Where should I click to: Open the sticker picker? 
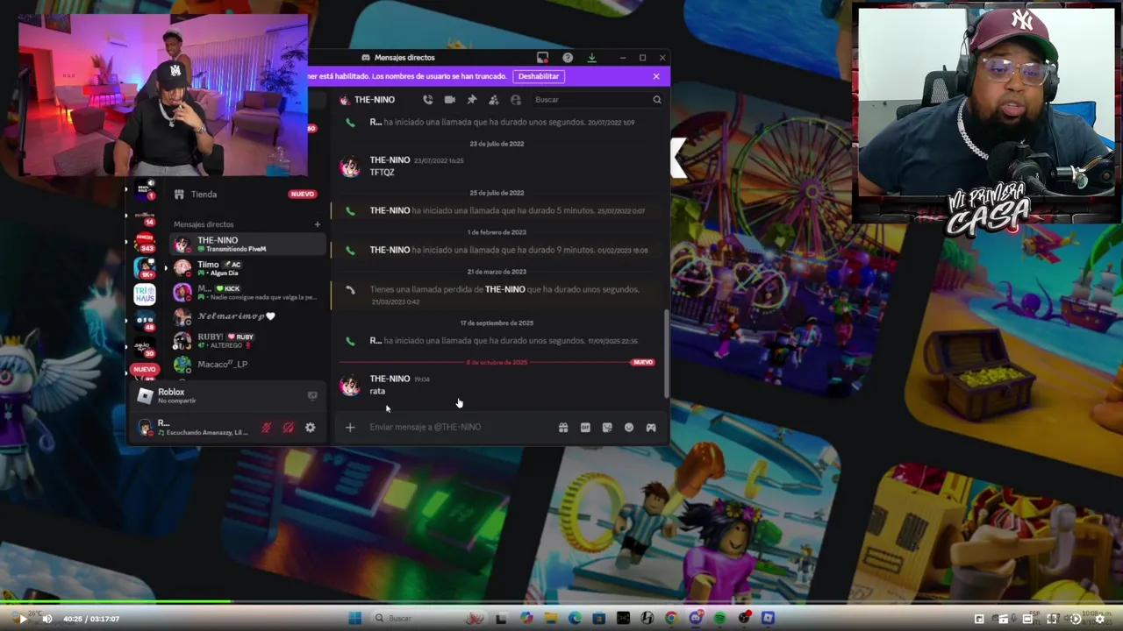coord(607,428)
